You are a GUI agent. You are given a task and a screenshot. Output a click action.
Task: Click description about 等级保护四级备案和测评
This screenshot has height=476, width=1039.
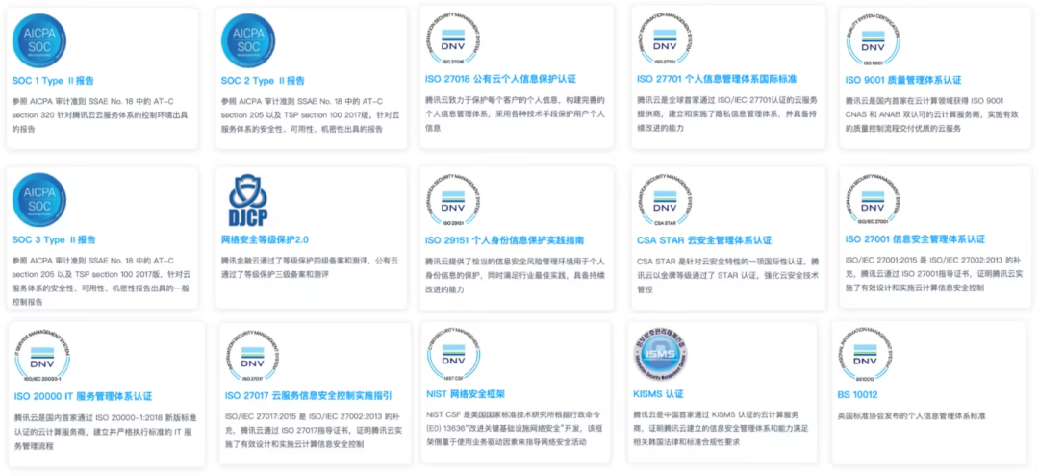pyautogui.click(x=310, y=266)
